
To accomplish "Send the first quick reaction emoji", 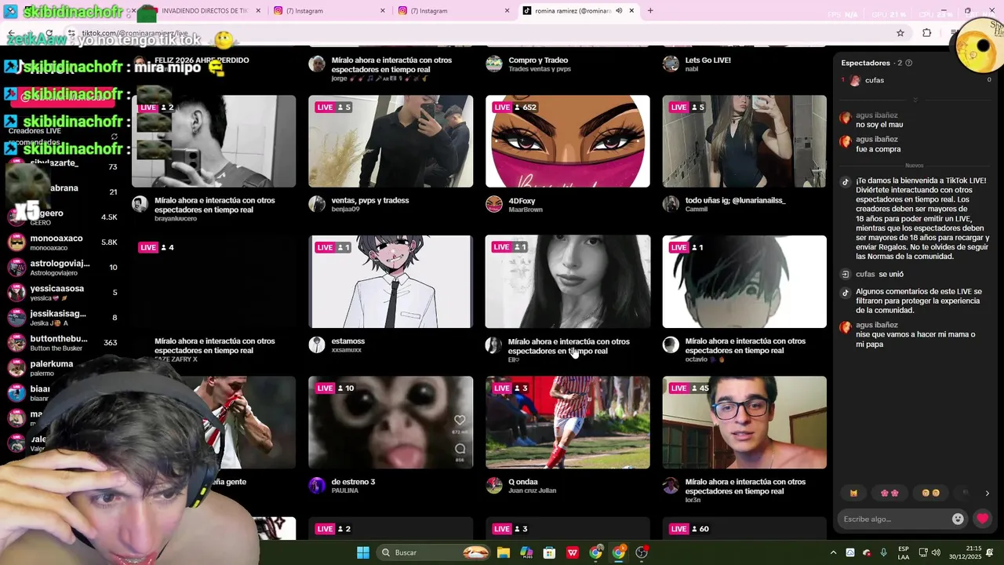I will point(853,493).
